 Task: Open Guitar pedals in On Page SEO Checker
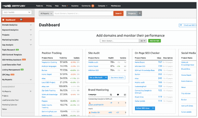pyautogui.click(x=140, y=101)
